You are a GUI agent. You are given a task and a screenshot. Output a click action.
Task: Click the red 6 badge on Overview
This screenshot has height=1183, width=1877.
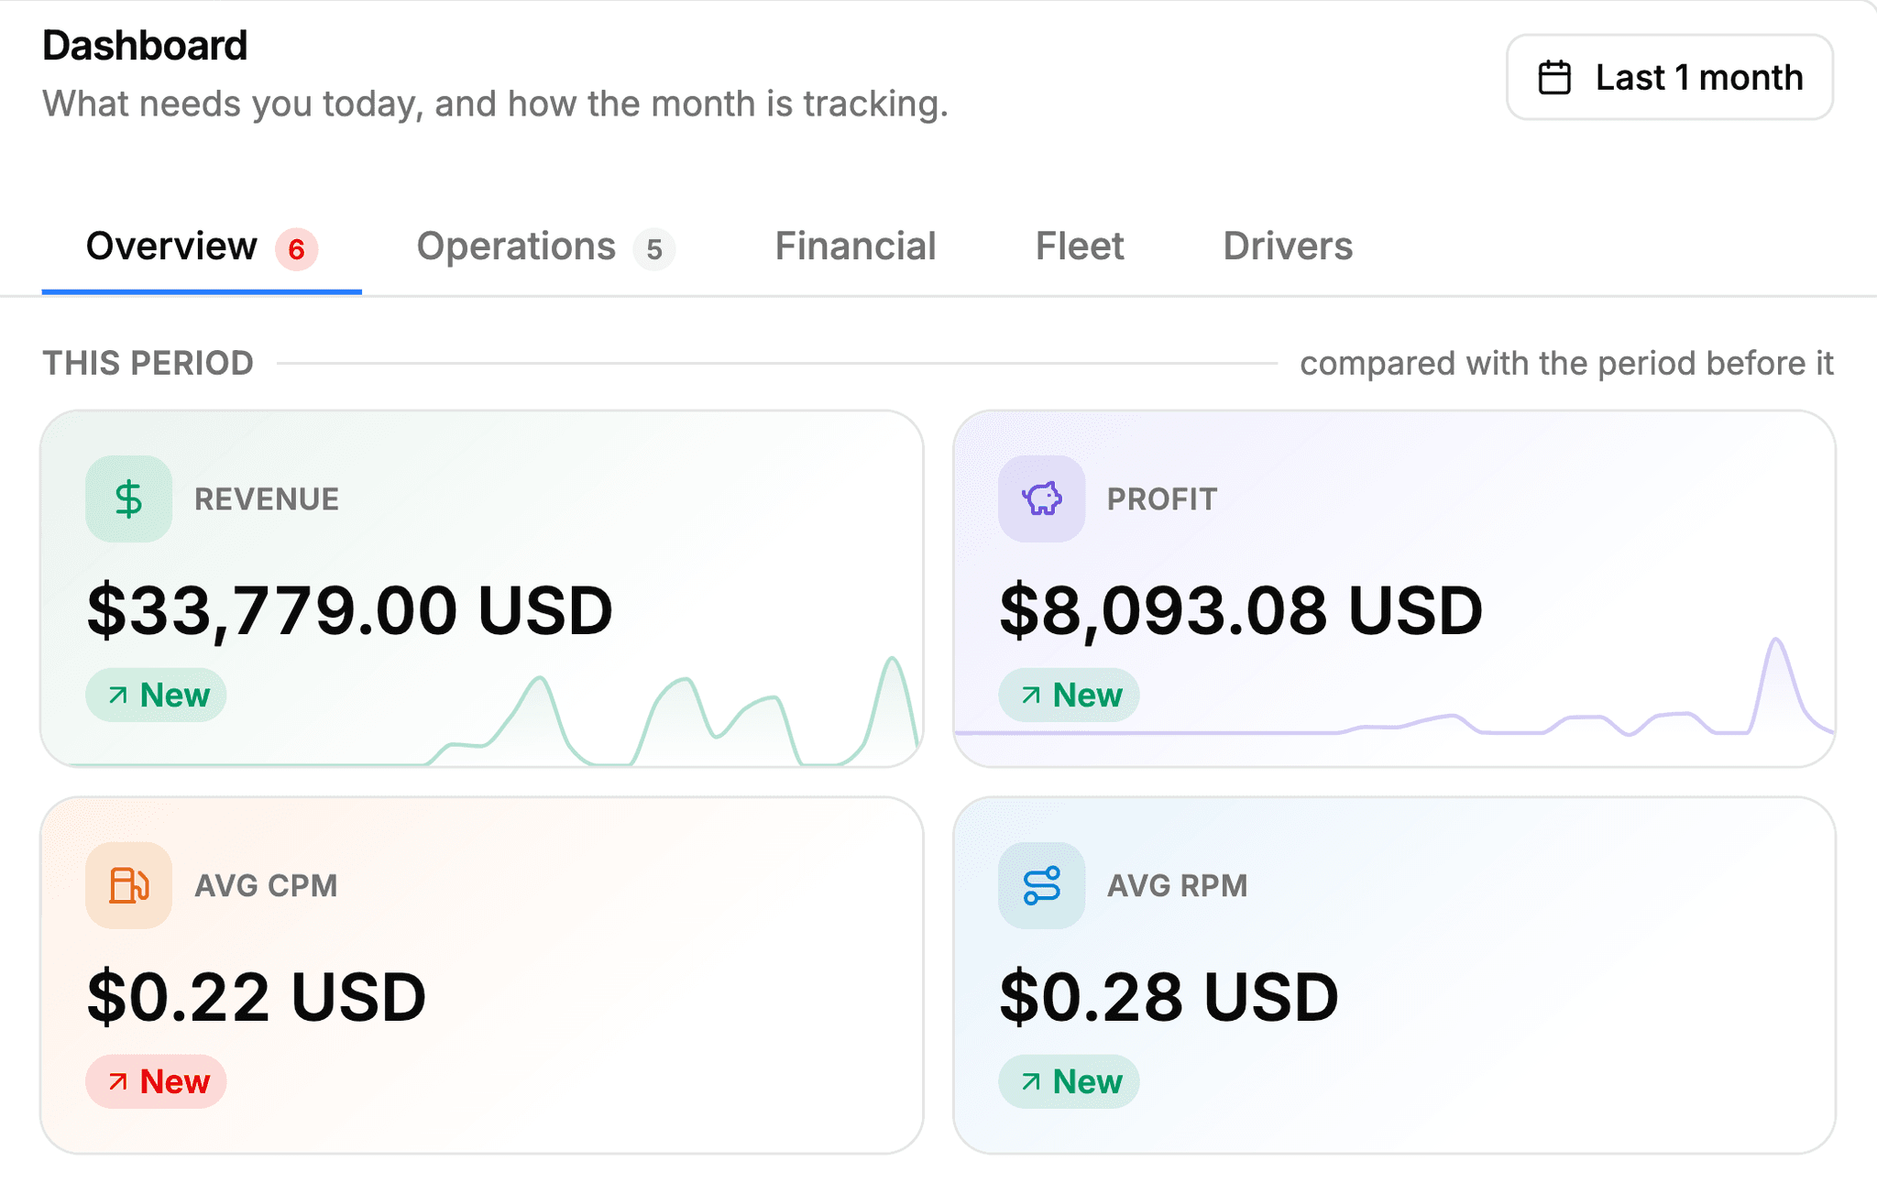coord(296,249)
